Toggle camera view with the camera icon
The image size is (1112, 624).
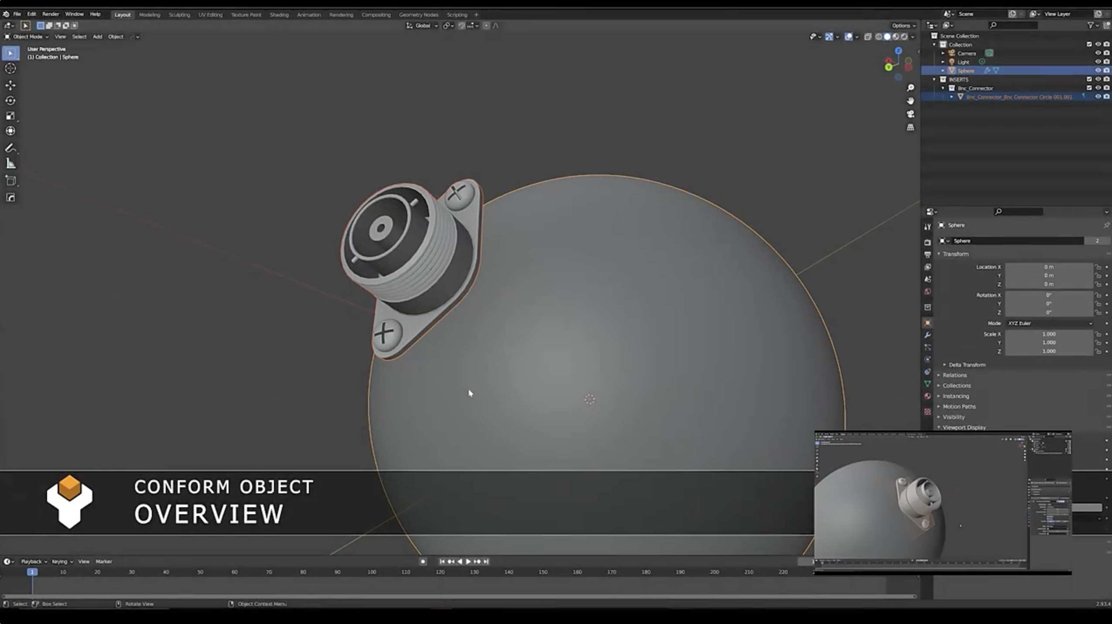pos(911,114)
